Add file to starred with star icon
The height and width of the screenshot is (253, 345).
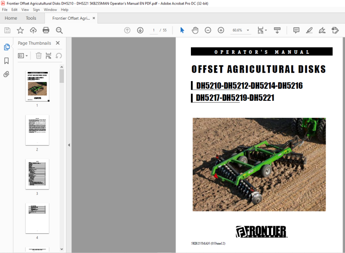[20, 30]
